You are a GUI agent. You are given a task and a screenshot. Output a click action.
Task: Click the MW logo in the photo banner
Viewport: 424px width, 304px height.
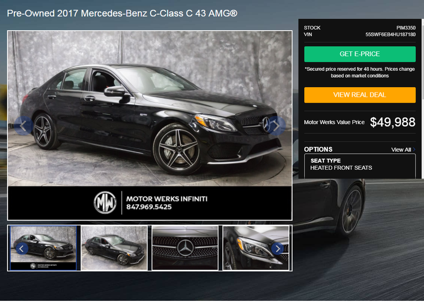tap(105, 202)
